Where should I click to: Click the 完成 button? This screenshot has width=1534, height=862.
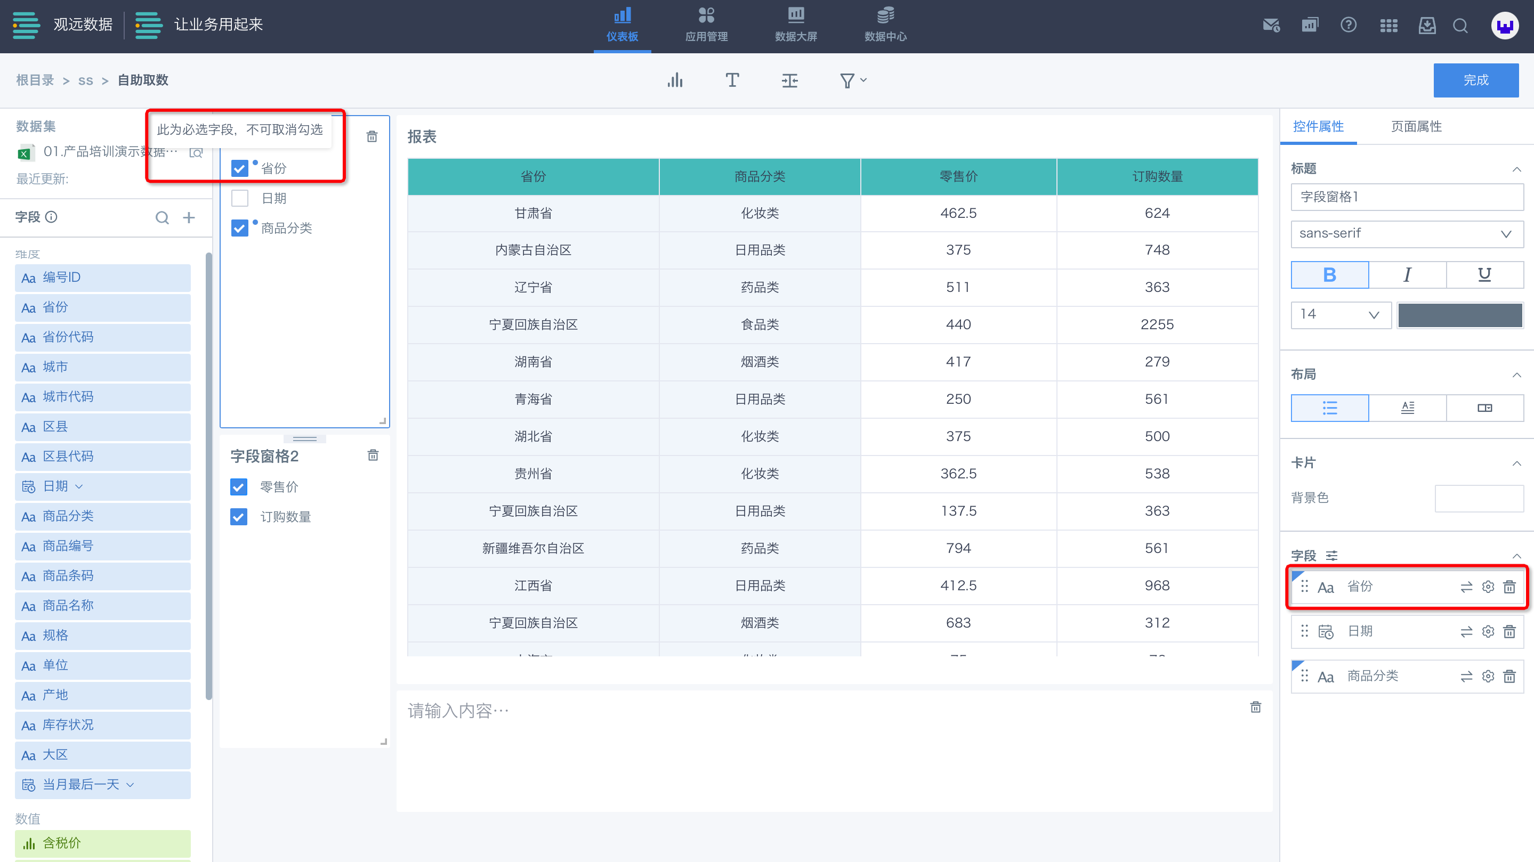(x=1476, y=80)
